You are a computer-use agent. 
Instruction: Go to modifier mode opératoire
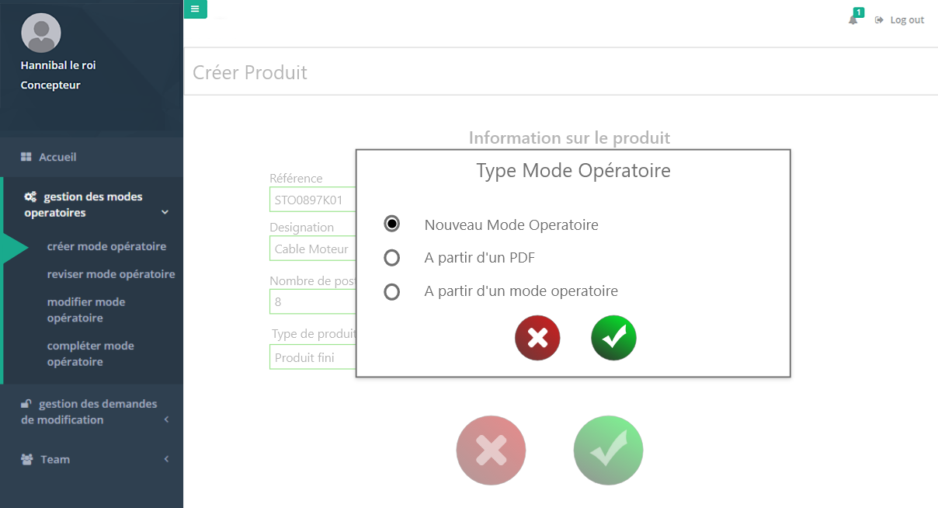click(x=86, y=310)
